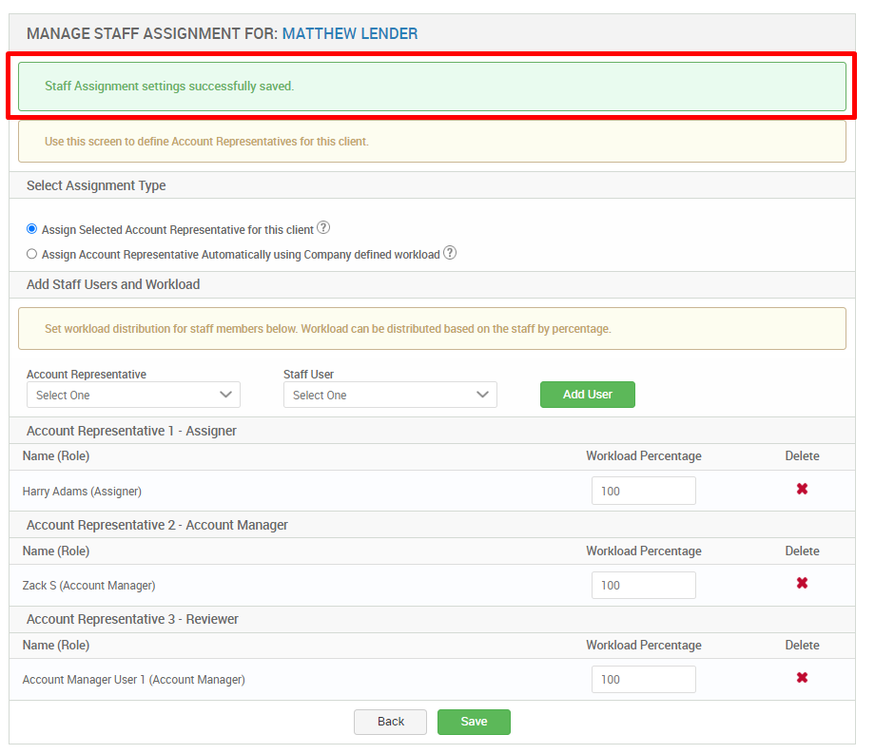This screenshot has width=875, height=754.
Task: Open the Account Representative dropdown arrow
Action: 226,394
